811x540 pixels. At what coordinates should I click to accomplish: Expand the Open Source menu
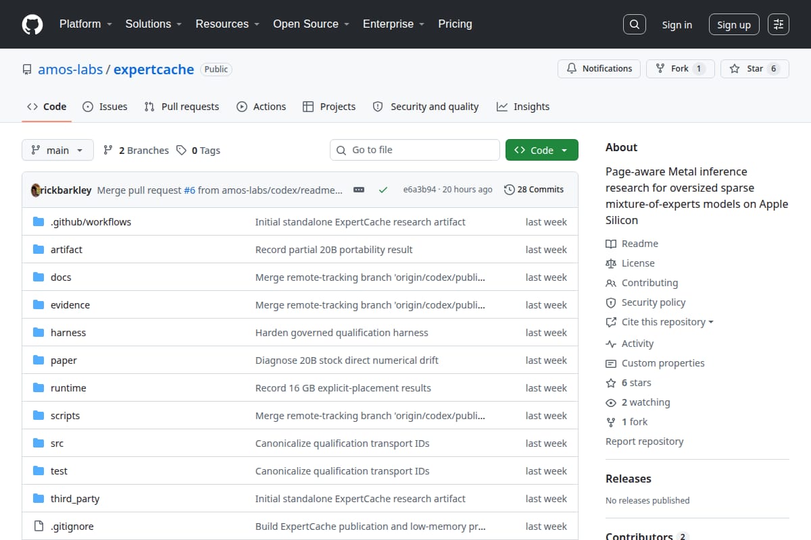pyautogui.click(x=311, y=24)
